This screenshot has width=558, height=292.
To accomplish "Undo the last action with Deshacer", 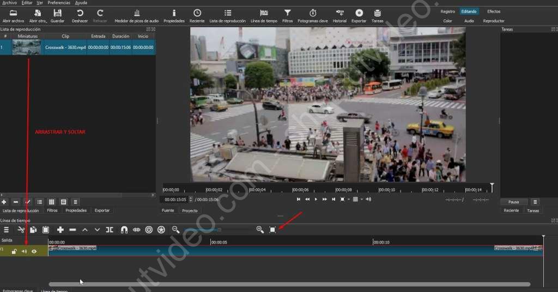I will coord(80,16).
